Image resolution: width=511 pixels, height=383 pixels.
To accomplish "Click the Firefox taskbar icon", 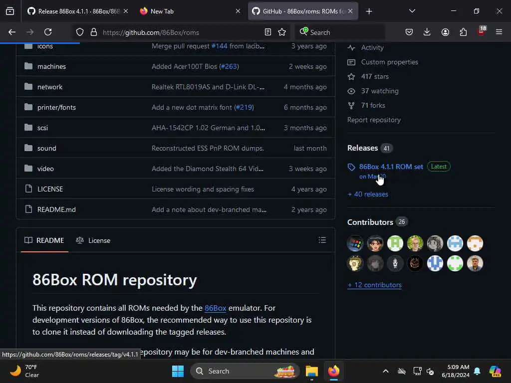I will [333, 371].
